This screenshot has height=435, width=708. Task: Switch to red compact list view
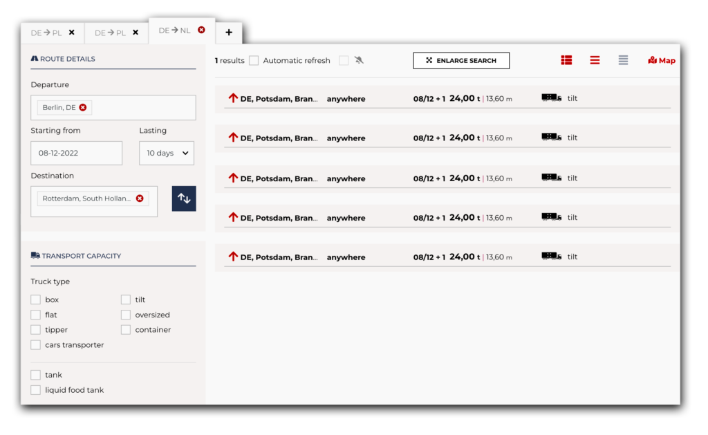(x=595, y=60)
